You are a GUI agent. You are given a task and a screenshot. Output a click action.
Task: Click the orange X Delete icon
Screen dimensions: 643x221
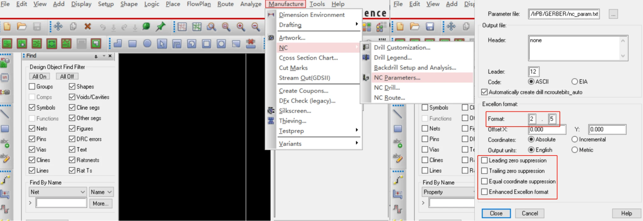(88, 27)
